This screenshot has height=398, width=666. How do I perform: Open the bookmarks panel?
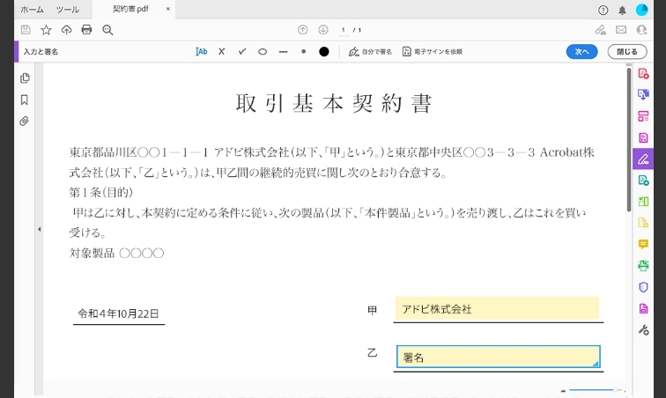(x=25, y=99)
